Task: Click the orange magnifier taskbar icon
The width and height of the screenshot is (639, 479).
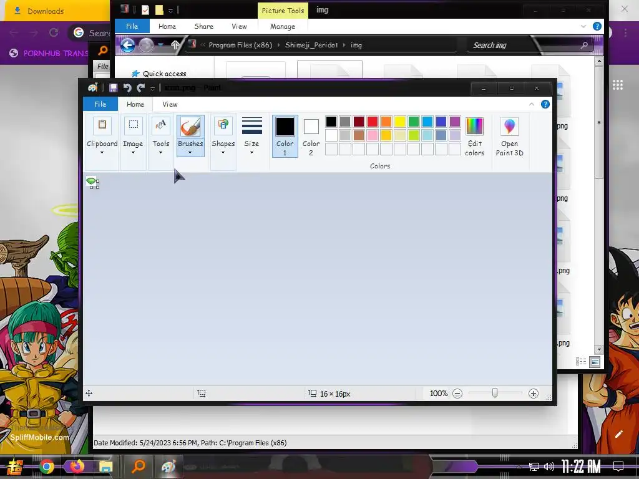Action: (x=139, y=465)
